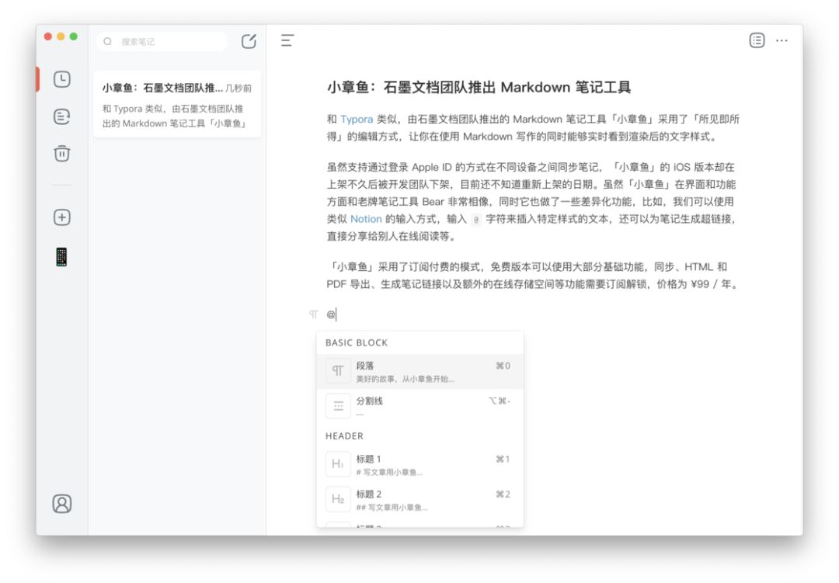The width and height of the screenshot is (839, 583).
Task: Click the ⌥⌘- shortcut next to 分割线
Action: (500, 401)
